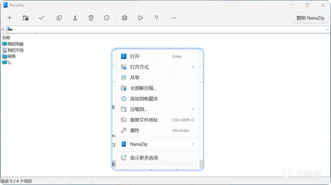Screen dimensions: 331x185
Task: Click the 赞助 NanaZip button
Action: pyautogui.click(x=310, y=18)
